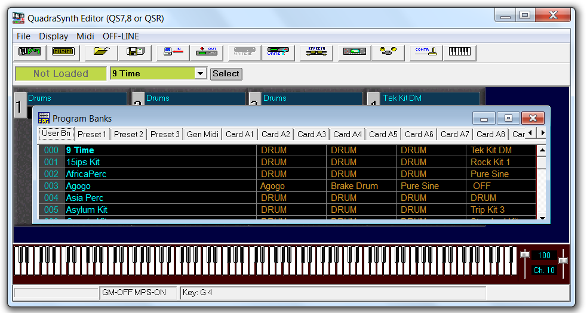The width and height of the screenshot is (587, 313).
Task: Click the MIDI IN receive icon
Action: tap(173, 52)
